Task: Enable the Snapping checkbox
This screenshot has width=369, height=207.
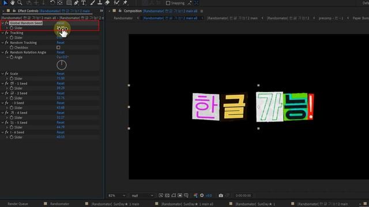Action: tap(168, 3)
